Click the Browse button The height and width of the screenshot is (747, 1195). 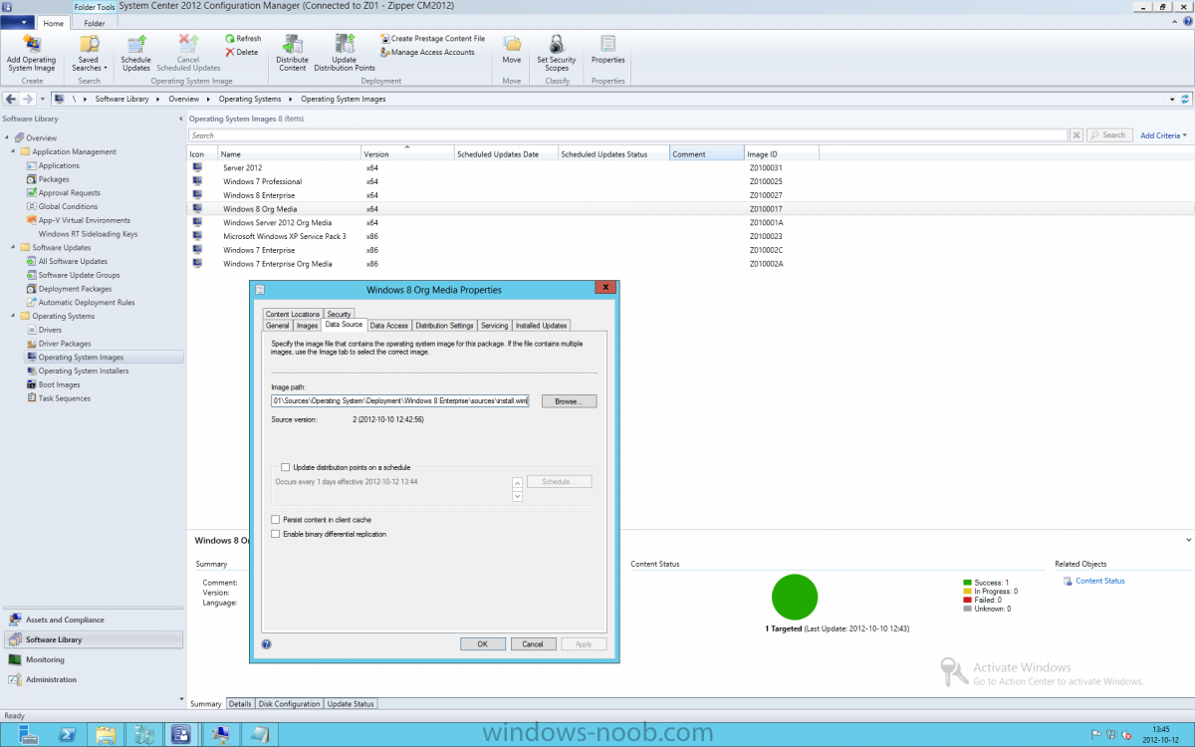(569, 400)
